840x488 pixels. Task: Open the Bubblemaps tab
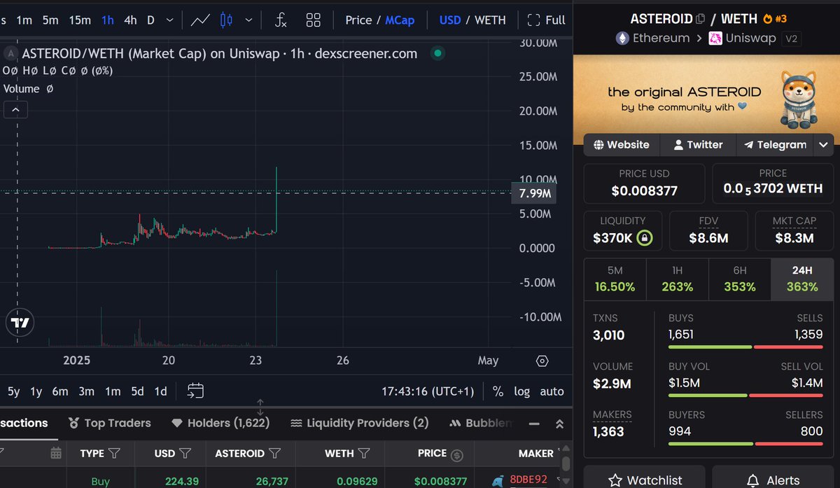click(482, 423)
